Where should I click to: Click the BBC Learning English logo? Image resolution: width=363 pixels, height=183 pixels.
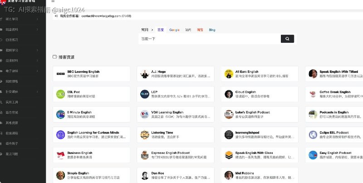pyautogui.click(x=61, y=74)
